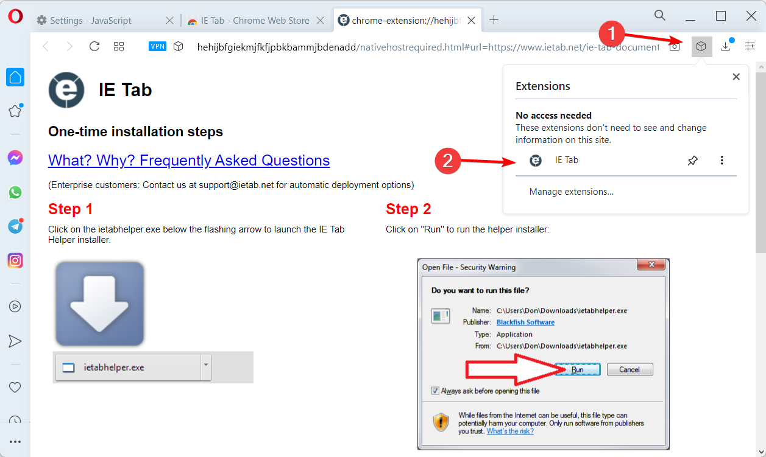The height and width of the screenshot is (457, 766).
Task: Take a snapshot with the camera icon
Action: coord(675,46)
